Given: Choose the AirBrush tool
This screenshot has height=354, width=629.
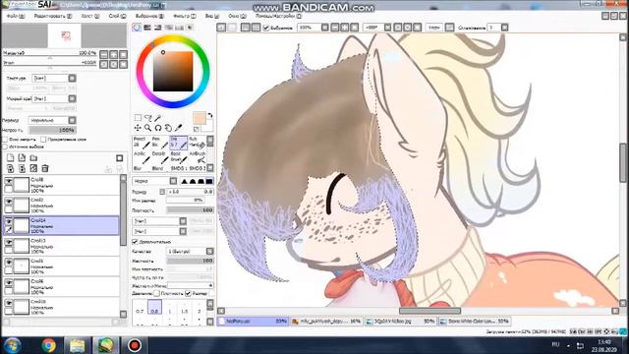Looking at the screenshot, I should pyautogui.click(x=197, y=157).
